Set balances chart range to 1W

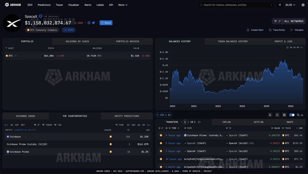click(x=291, y=48)
